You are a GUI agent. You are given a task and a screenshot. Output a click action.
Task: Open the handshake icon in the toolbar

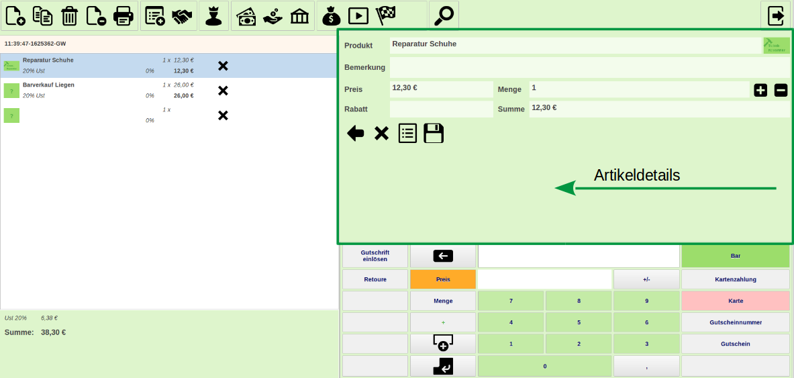181,15
